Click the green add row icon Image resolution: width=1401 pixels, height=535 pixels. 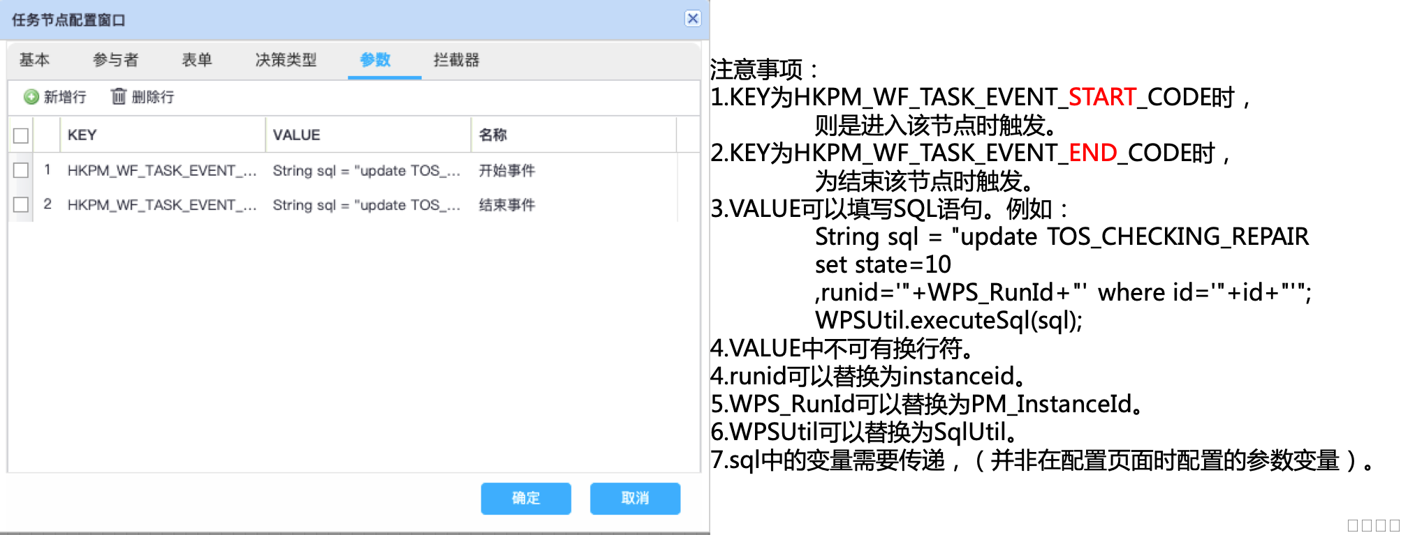[x=31, y=97]
